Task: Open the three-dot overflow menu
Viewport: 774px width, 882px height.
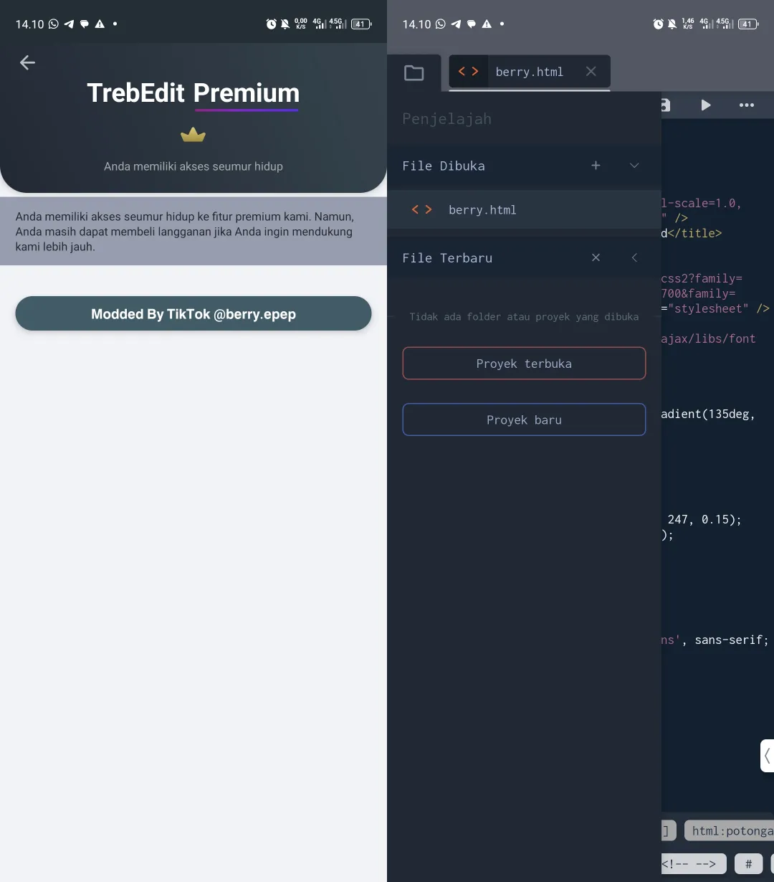Action: pos(747,105)
